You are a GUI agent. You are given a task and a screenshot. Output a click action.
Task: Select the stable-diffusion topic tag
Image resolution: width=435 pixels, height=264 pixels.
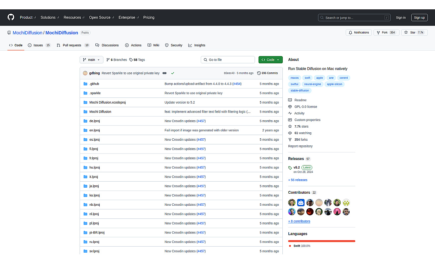300,90
